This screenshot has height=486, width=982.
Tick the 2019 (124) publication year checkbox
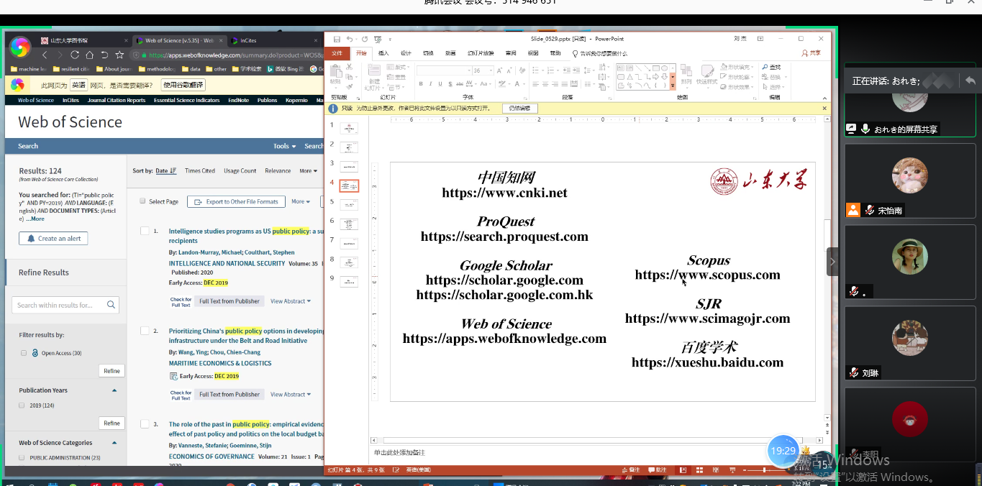tap(22, 405)
